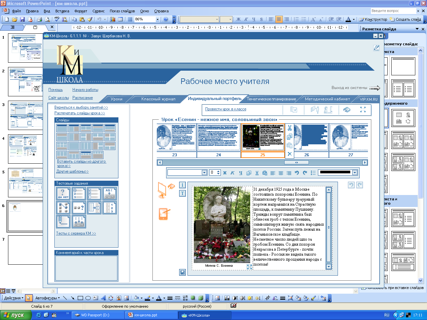Image resolution: width=427 pixels, height=320 pixels.
Task: Click 'Выход из системы' arrow
Action: [x=374, y=88]
